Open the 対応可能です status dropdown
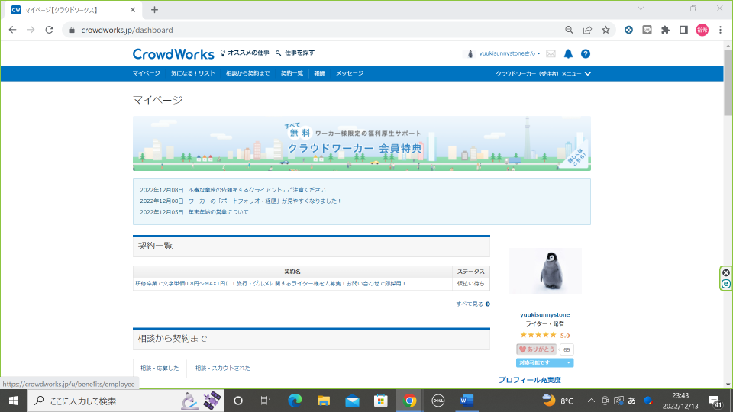 [x=545, y=362]
